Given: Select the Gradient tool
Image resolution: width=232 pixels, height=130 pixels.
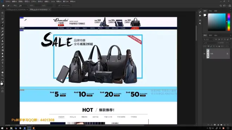Looking at the screenshot, I should (2, 50).
